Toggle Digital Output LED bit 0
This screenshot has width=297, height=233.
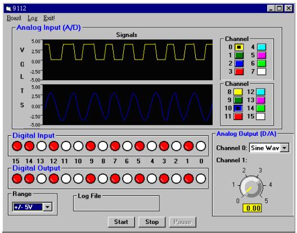click(x=201, y=179)
